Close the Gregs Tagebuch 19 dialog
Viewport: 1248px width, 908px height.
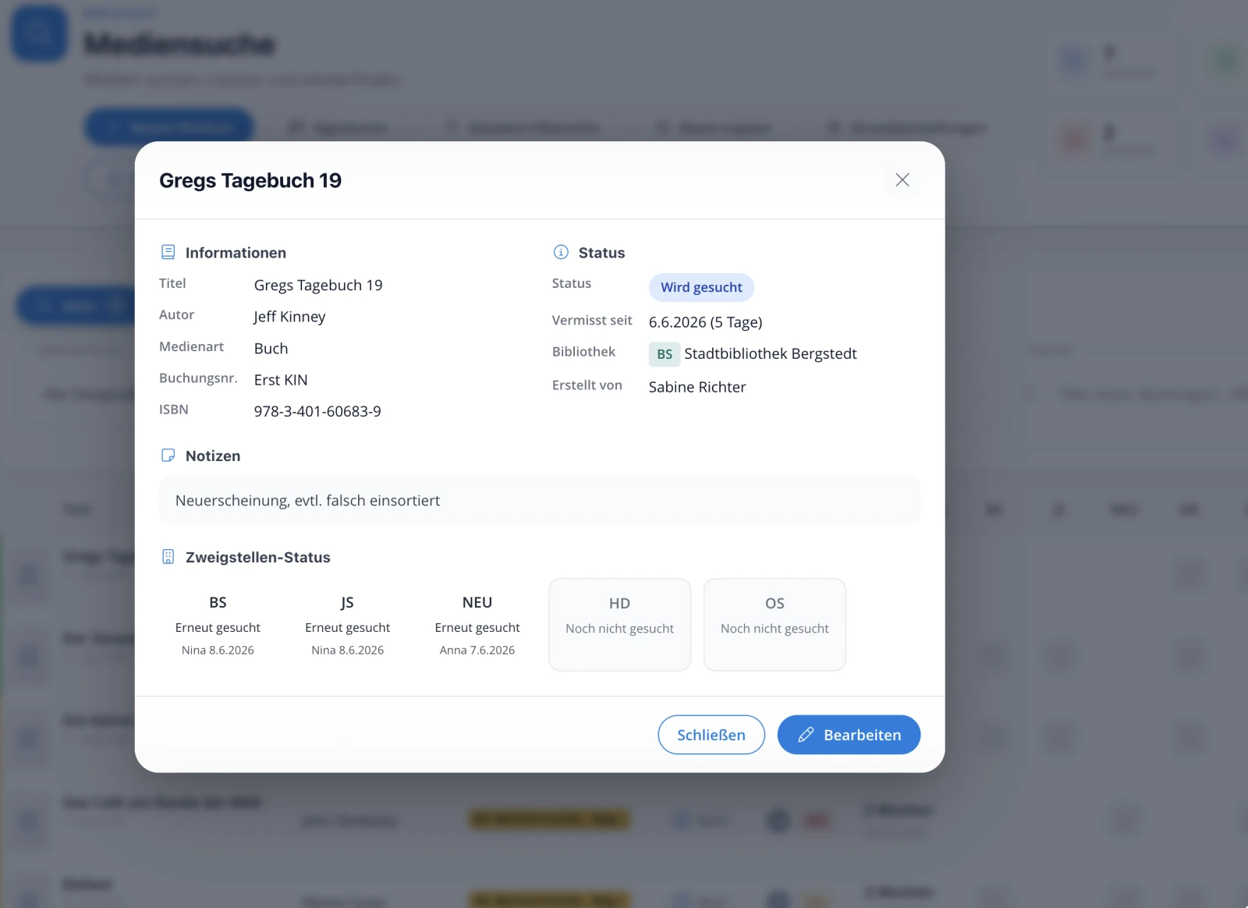[x=902, y=180]
